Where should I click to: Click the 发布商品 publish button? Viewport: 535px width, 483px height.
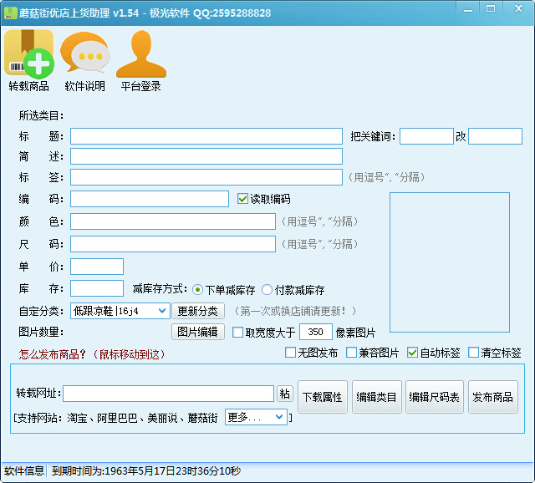coord(492,397)
